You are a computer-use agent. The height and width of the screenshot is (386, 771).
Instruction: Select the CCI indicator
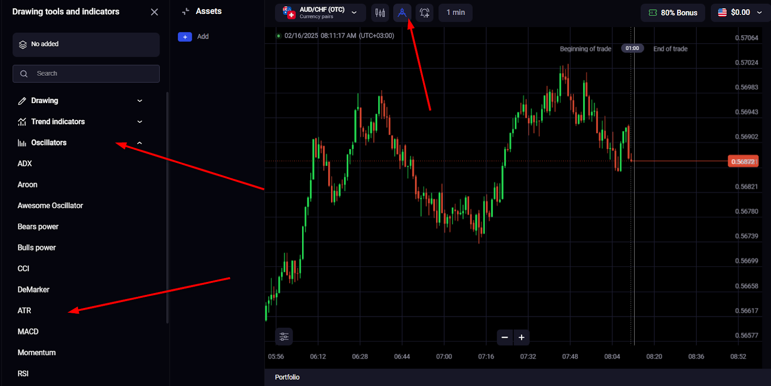coord(23,269)
